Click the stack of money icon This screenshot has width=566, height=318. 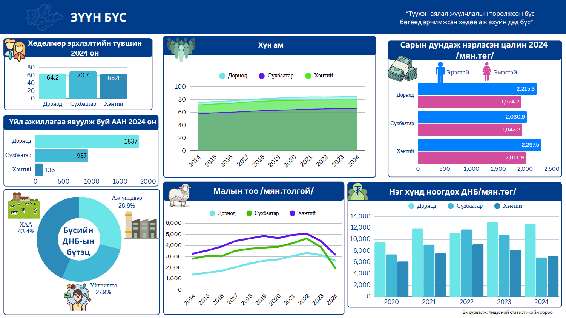tap(402, 69)
